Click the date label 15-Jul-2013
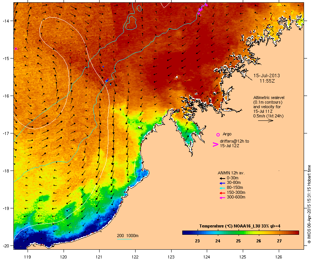Image resolution: width=314 pixels, height=260 pixels. [x=267, y=76]
